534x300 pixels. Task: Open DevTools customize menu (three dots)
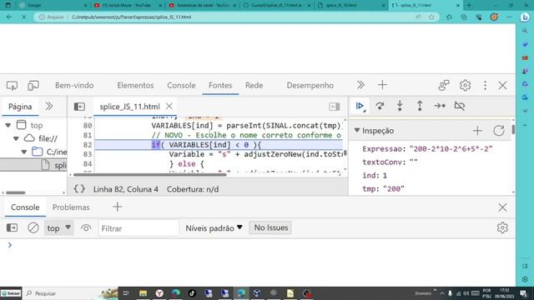tap(485, 85)
